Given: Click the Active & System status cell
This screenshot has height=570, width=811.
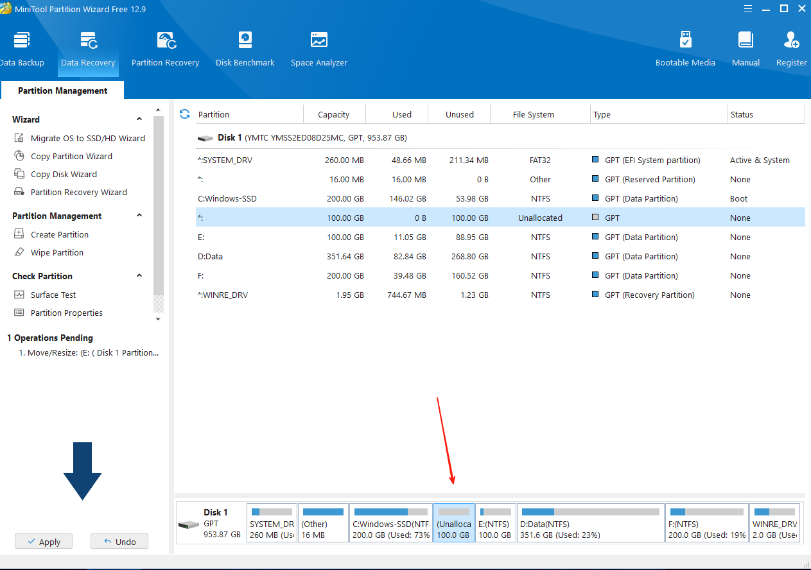Looking at the screenshot, I should click(760, 160).
